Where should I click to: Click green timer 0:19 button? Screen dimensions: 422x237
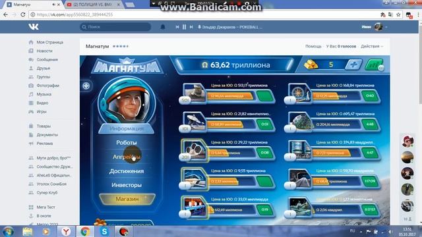(x=265, y=210)
